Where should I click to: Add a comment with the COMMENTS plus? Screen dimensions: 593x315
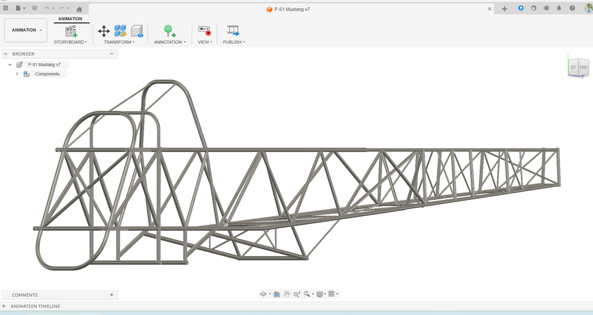(x=112, y=295)
